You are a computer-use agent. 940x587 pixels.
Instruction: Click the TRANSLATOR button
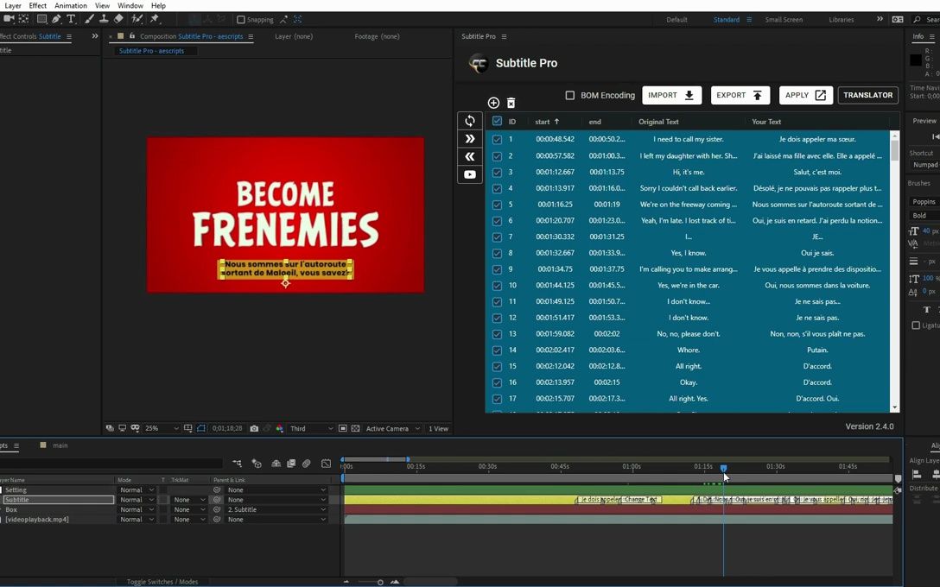pyautogui.click(x=867, y=95)
